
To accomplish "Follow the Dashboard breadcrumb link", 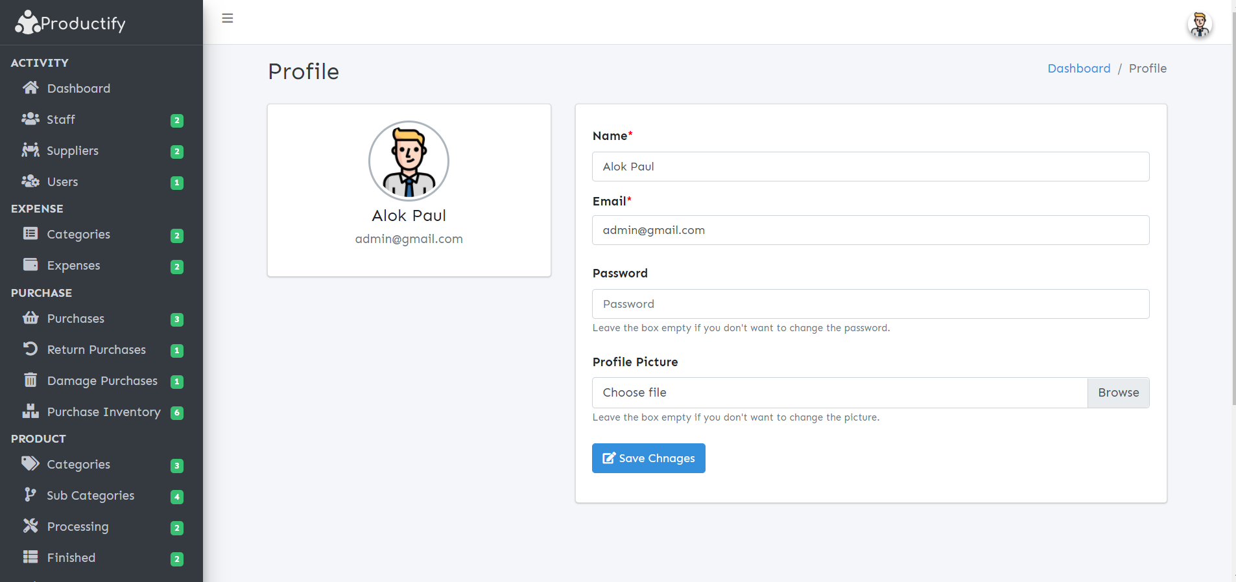I will tap(1078, 69).
